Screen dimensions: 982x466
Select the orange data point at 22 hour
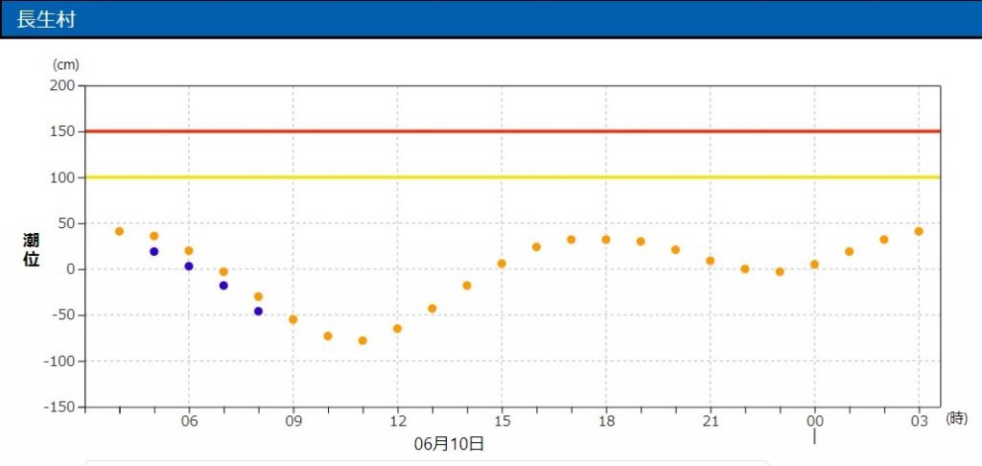click(745, 269)
